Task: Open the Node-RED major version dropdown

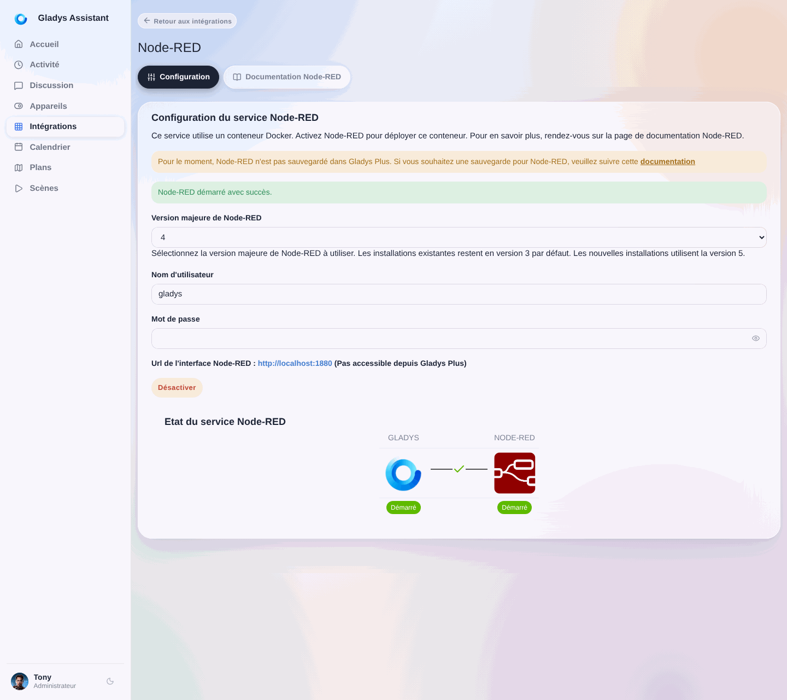Action: click(459, 237)
